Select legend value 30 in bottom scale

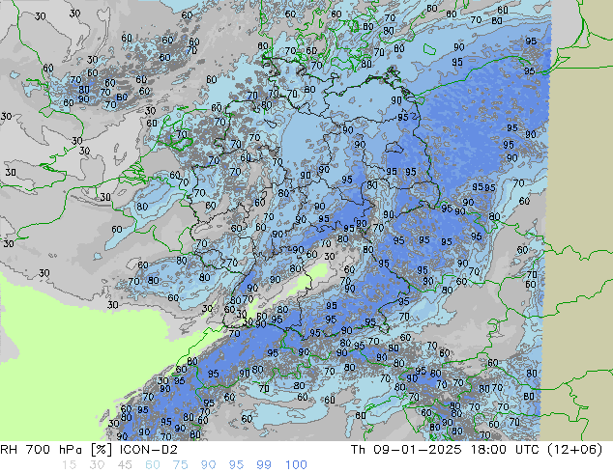click(x=97, y=465)
